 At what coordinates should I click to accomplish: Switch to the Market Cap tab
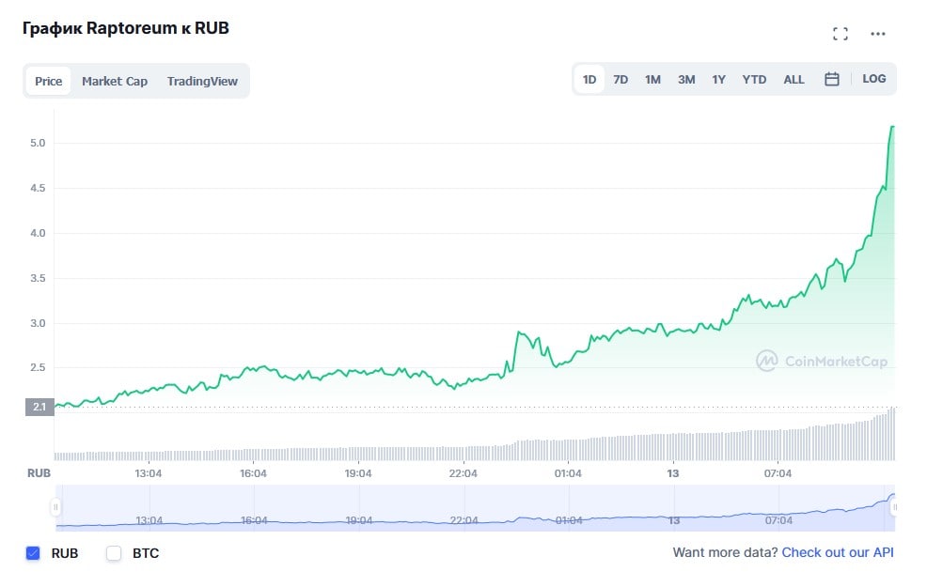point(115,81)
